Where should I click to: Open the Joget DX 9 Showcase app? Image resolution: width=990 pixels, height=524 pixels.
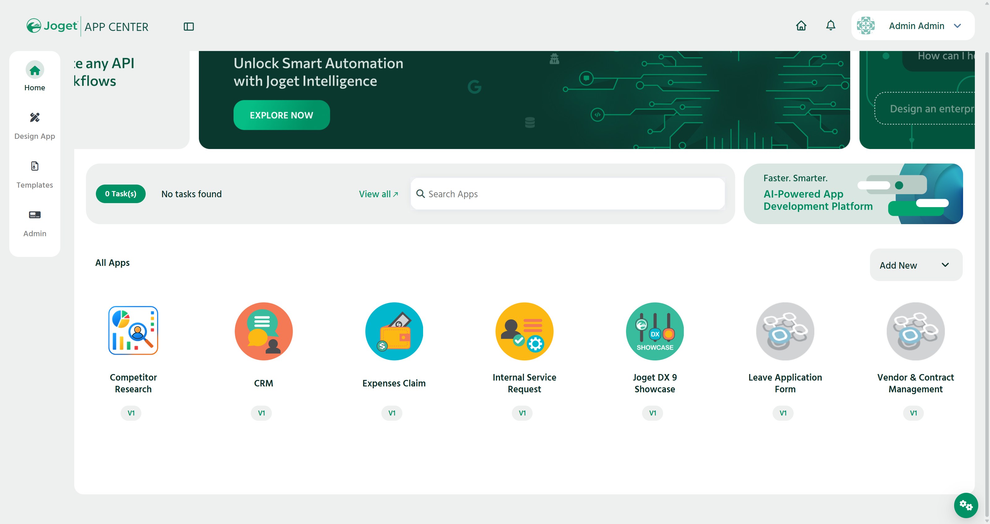pyautogui.click(x=654, y=331)
